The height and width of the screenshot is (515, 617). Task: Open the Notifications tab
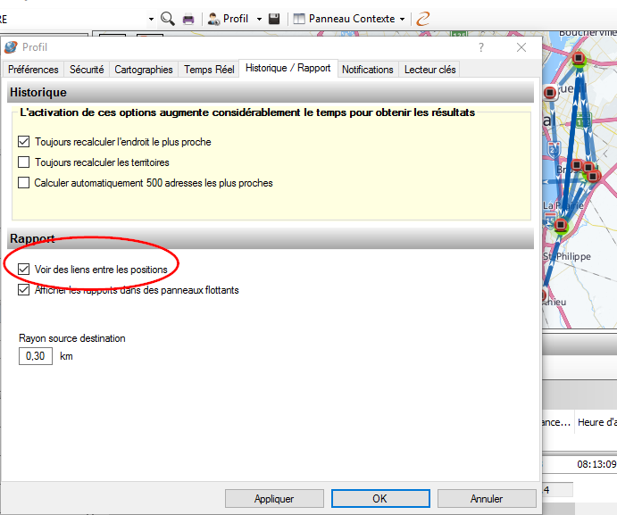[367, 70]
